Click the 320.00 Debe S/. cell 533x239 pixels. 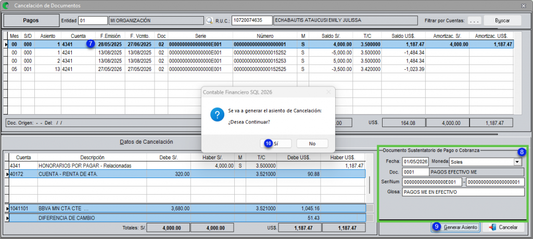[168, 174]
